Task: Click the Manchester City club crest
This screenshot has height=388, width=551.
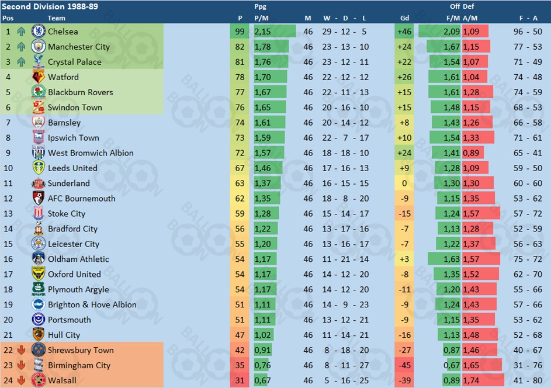Action: coord(39,46)
